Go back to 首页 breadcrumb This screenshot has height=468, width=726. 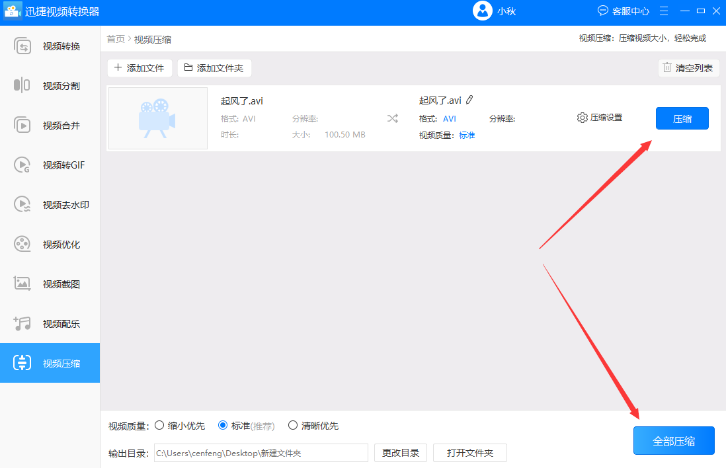tap(116, 40)
